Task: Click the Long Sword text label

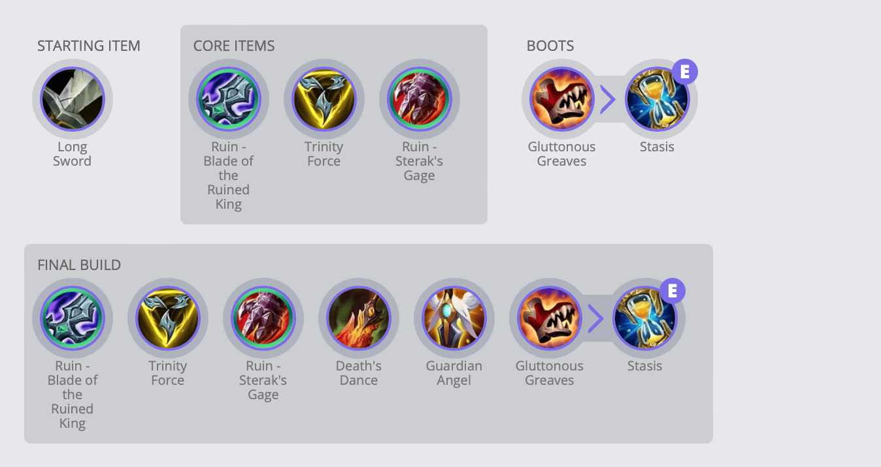Action: 72,154
